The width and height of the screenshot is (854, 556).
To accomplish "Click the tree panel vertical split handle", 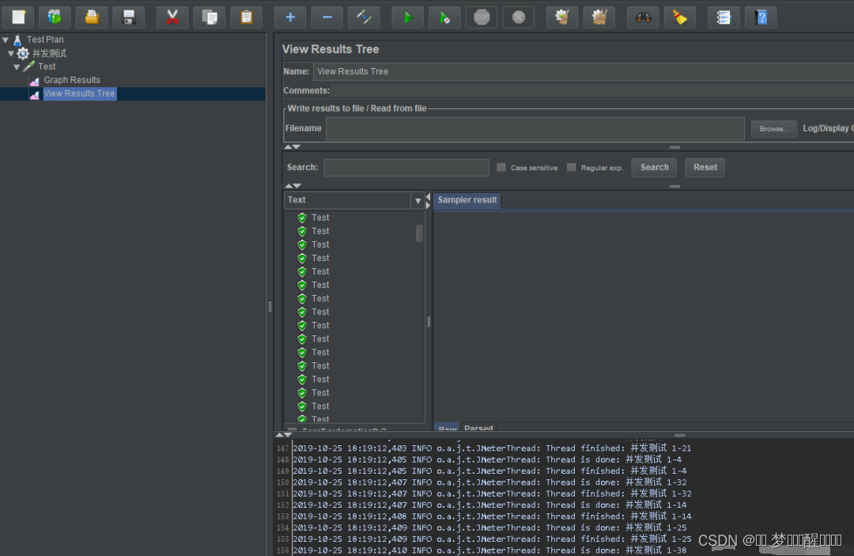I will (270, 307).
